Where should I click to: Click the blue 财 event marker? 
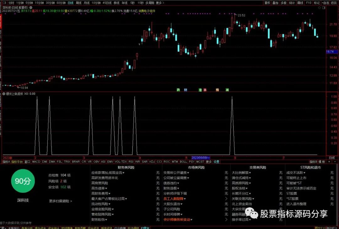coord(186,90)
